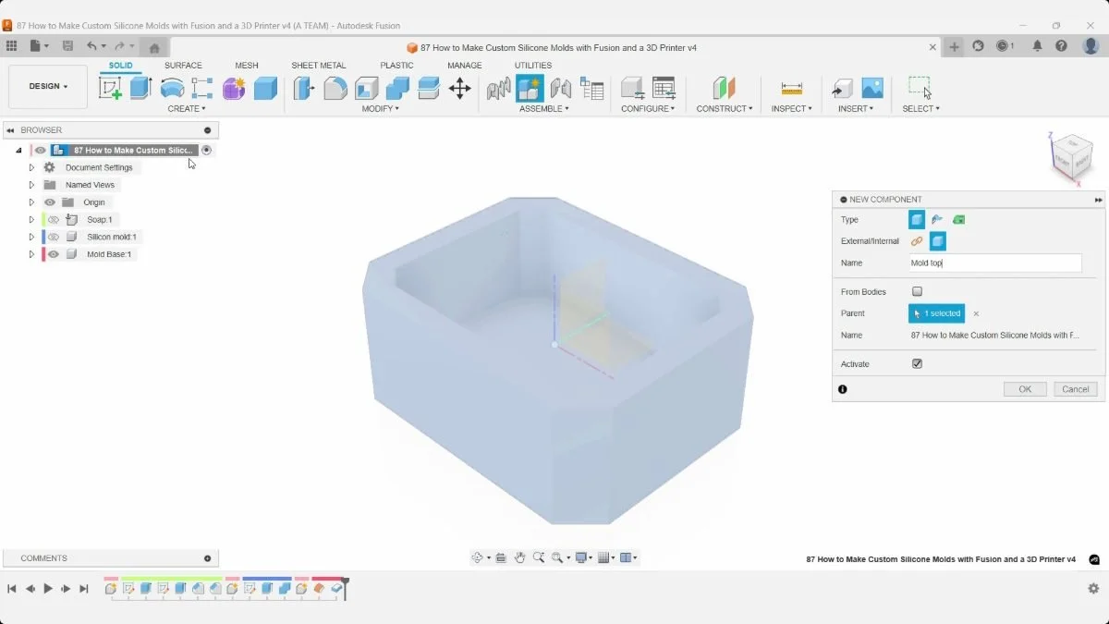This screenshot has width=1109, height=624.
Task: Toggle the From Bodies checkbox
Action: 917,291
